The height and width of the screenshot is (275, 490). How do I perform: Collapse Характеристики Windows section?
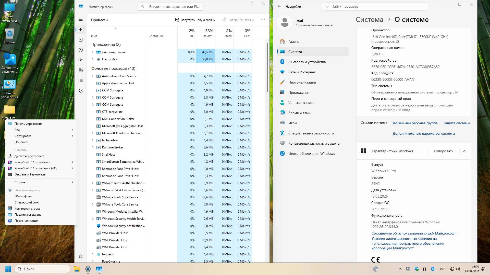point(465,151)
